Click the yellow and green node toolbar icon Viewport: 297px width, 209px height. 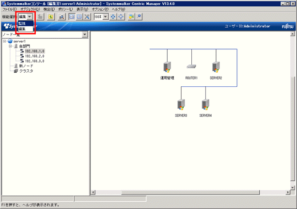tap(131, 16)
